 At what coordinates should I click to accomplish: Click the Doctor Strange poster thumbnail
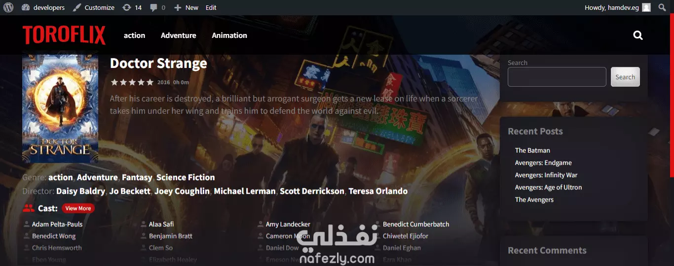coord(60,108)
